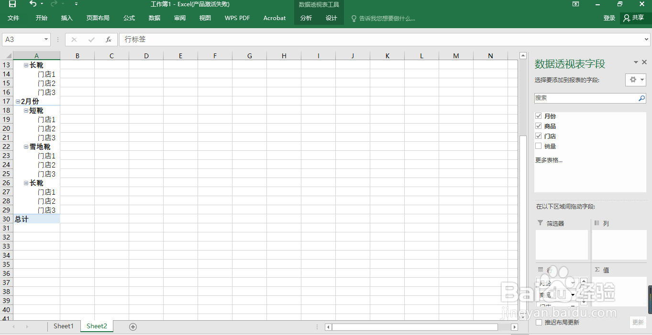
Task: Click the Redo arrow icon
Action: coord(54,4)
